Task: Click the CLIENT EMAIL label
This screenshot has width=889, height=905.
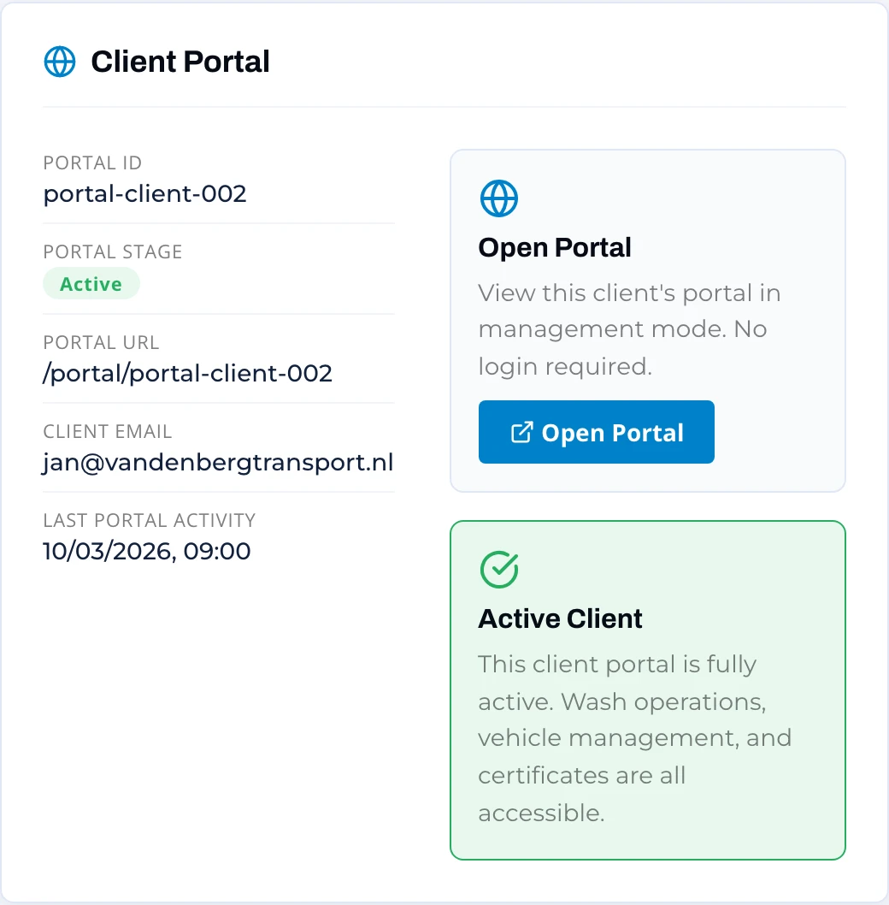Action: pos(108,432)
